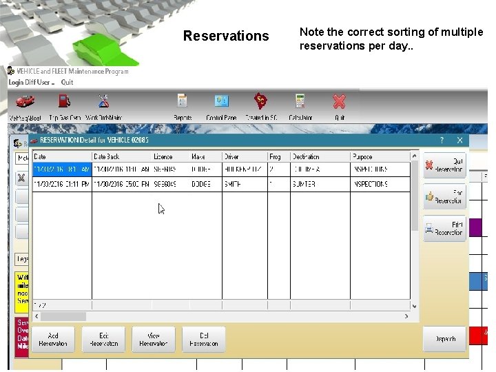Click the Created in SC icon
The height and width of the screenshot is (372, 496).
(260, 101)
